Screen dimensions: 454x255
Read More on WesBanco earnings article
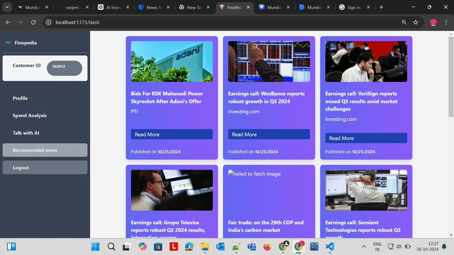[269, 134]
